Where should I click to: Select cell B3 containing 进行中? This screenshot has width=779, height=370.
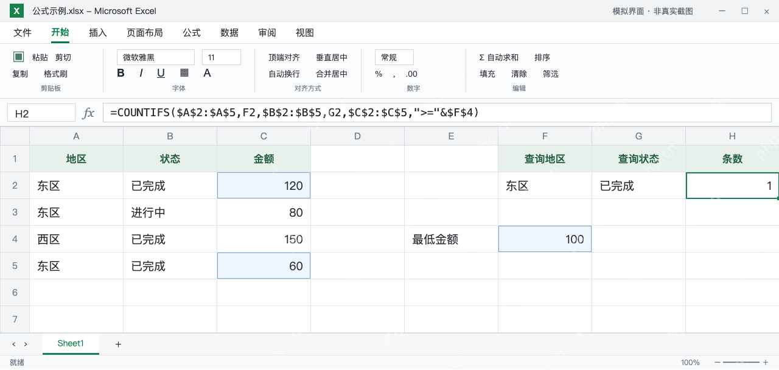pyautogui.click(x=170, y=212)
